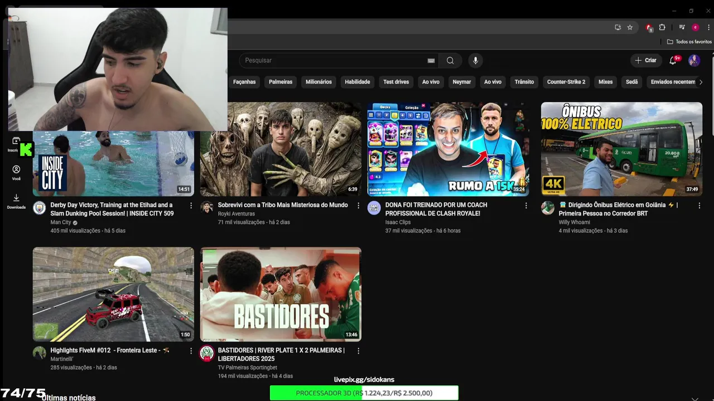Select the Milionários filter chip
Screen dimensions: 714x401
click(x=319, y=82)
